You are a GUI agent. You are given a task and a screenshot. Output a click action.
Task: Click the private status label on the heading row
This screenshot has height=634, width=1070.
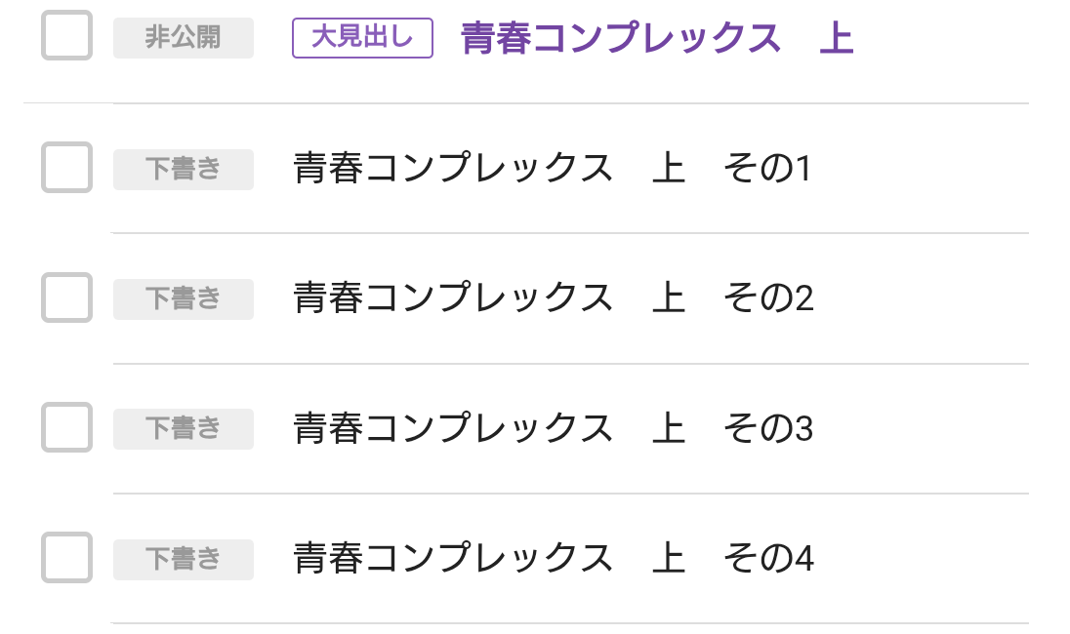[184, 38]
